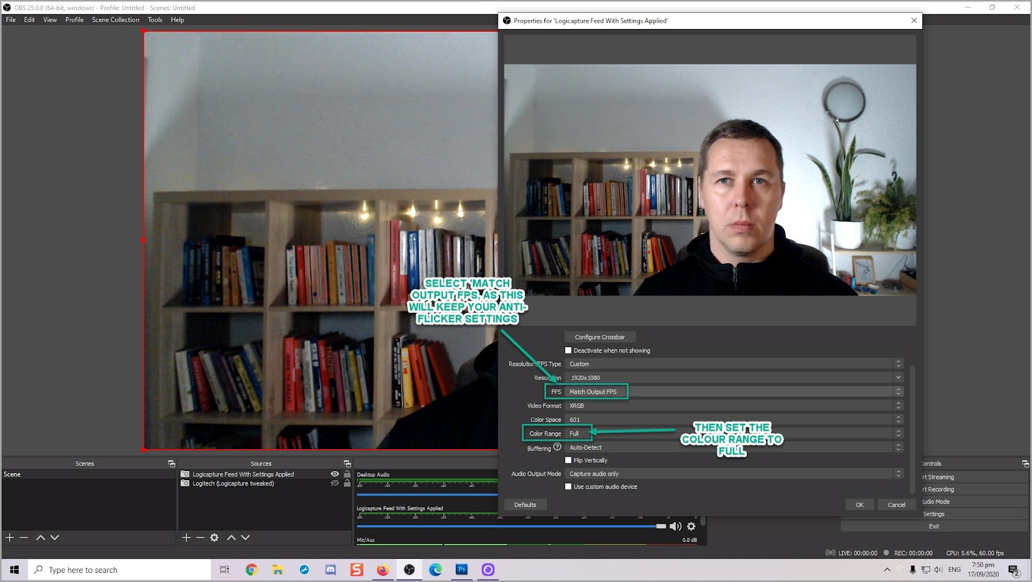Image resolution: width=1032 pixels, height=582 pixels.
Task: Open the Color Range Full dropdown
Action: tap(733, 434)
